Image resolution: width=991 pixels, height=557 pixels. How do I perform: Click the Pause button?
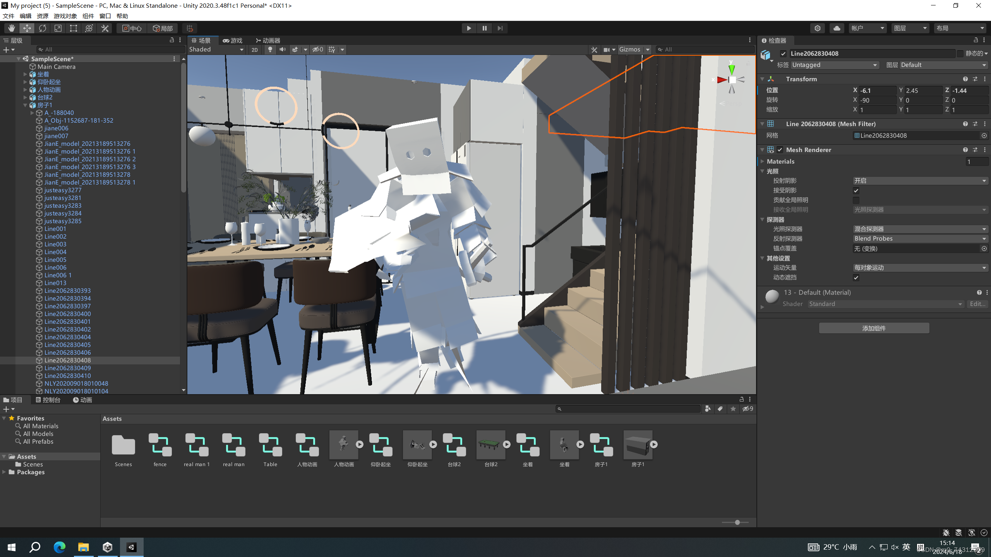point(484,28)
